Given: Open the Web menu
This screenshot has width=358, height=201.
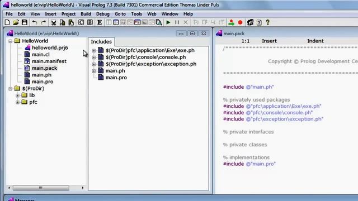Looking at the screenshot, I should pyautogui.click(x=152, y=14).
